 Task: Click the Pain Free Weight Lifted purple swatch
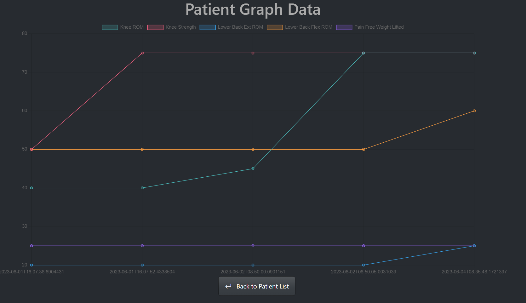coord(344,27)
